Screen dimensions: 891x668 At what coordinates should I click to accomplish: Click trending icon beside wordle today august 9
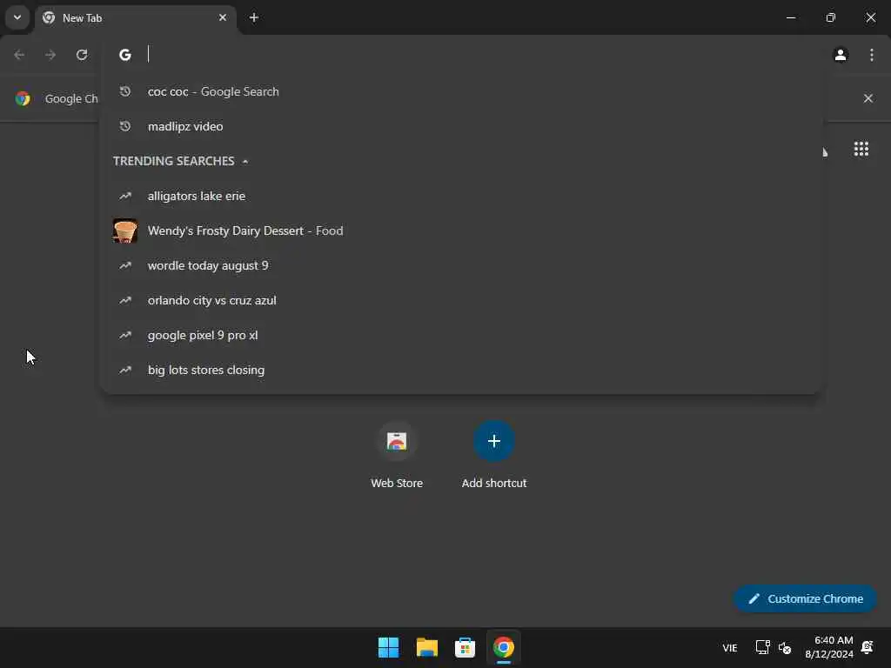click(125, 265)
